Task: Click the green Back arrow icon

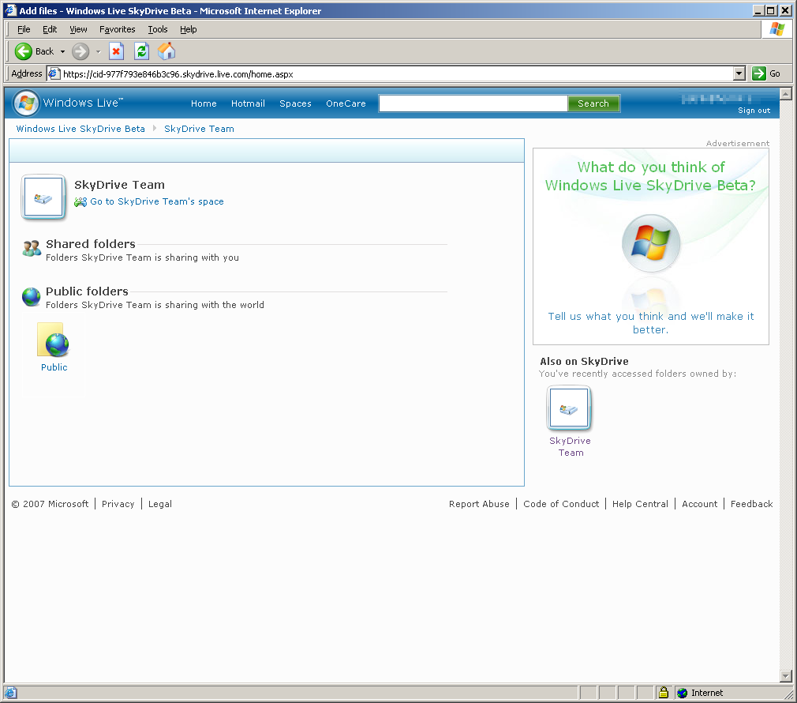Action: click(x=24, y=51)
